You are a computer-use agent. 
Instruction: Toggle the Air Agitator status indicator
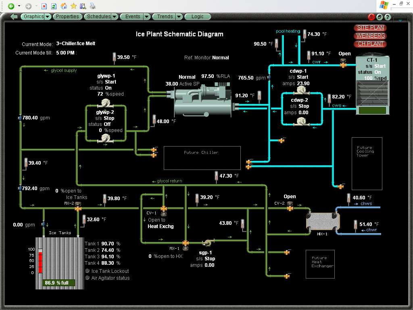coord(88,278)
